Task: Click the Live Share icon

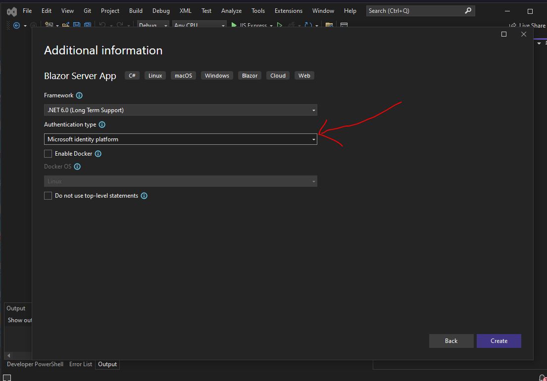Action: click(512, 25)
